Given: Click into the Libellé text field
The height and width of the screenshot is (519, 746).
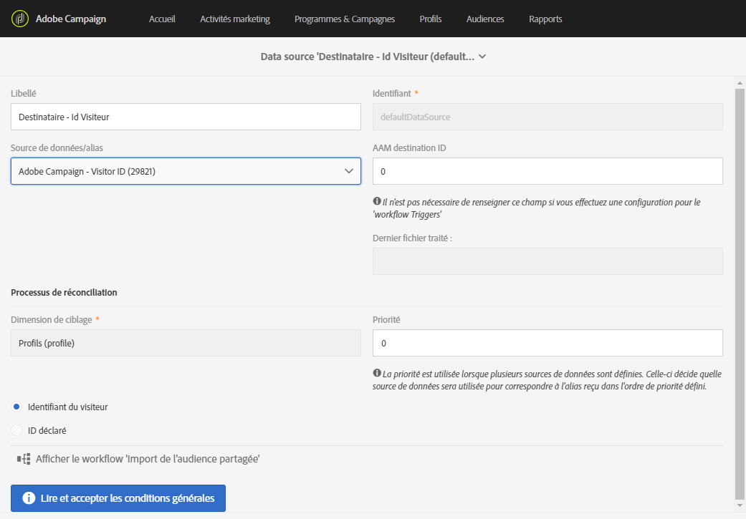Looking at the screenshot, I should (186, 117).
